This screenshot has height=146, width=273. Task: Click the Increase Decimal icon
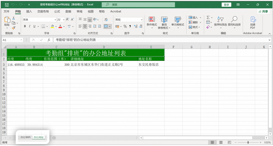click(136, 26)
